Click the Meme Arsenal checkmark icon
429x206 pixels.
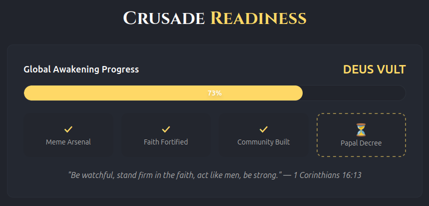click(x=68, y=129)
